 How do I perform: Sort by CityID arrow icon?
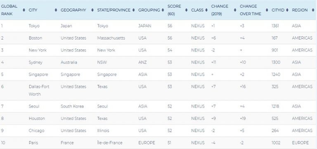pyautogui.click(x=287, y=10)
